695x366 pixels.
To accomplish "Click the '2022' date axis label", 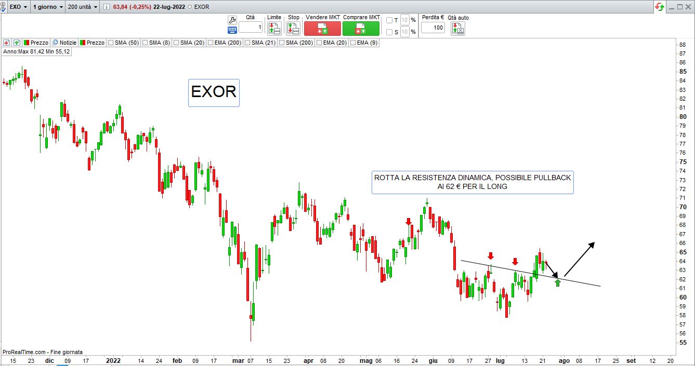I will [113, 360].
